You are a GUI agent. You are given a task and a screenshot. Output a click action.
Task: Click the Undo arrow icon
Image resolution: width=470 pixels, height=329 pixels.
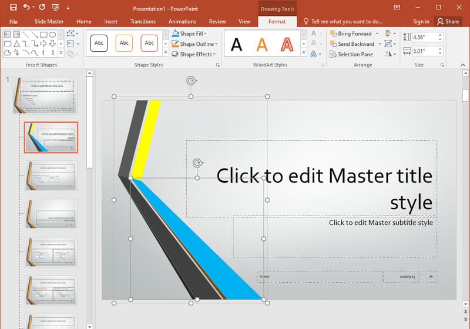(26, 7)
